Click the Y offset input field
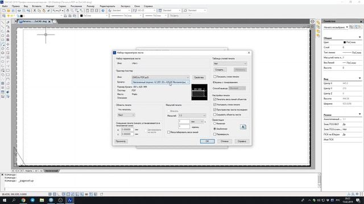364x204 pixels. (127, 134)
